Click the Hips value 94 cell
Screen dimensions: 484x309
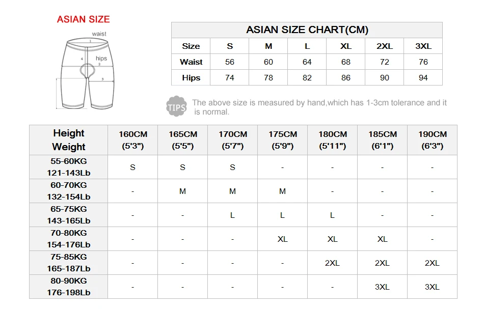coord(423,78)
